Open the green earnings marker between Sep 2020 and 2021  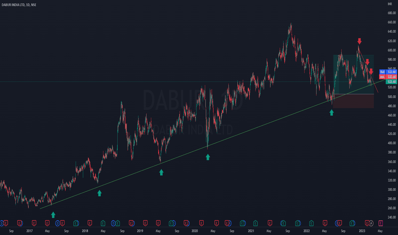[243, 223]
